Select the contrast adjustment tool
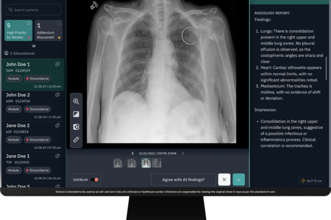Screen dimensions: 331x220 point(76,114)
